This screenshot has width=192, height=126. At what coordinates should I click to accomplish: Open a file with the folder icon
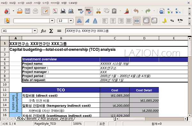click(x=20, y=11)
